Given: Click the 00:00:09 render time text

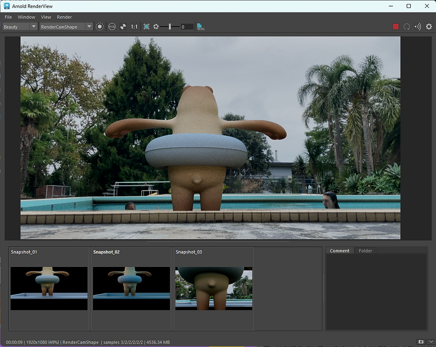Looking at the screenshot, I should coord(14,342).
